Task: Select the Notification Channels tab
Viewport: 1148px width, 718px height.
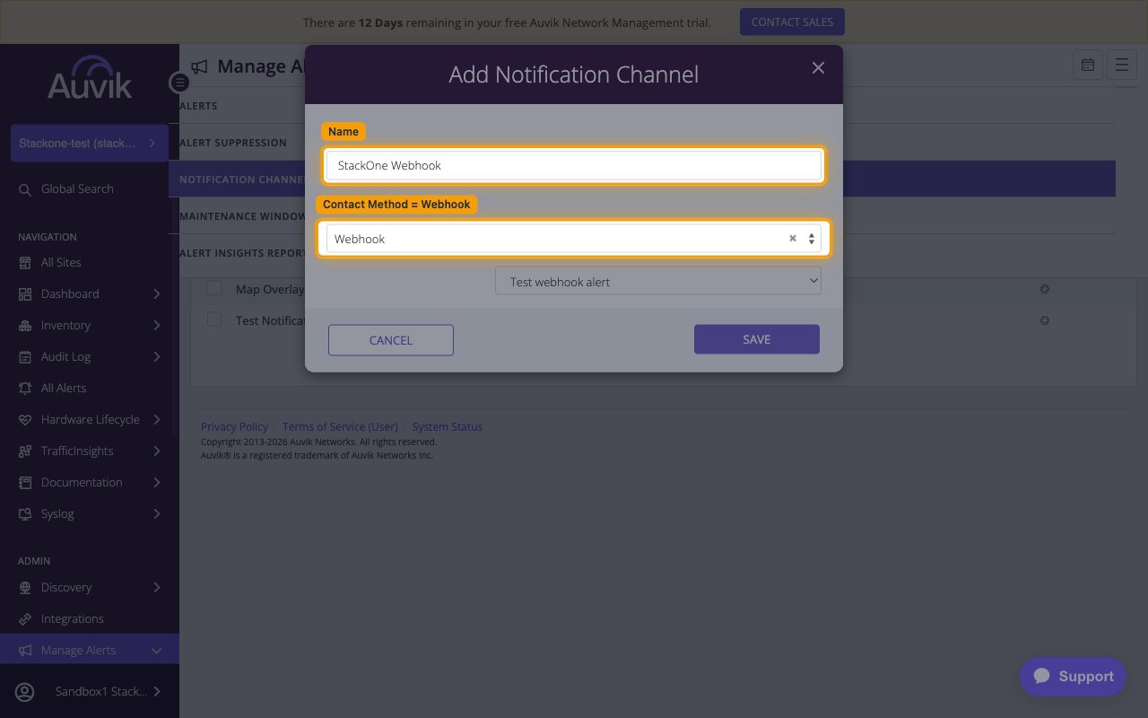Action: pyautogui.click(x=242, y=179)
